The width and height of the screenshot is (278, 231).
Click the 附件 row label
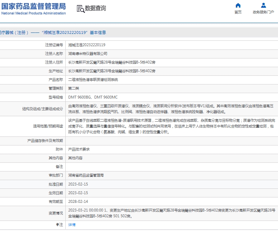(x=60, y=149)
